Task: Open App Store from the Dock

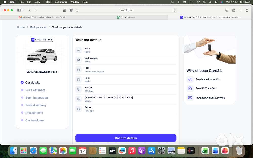Action: point(152,151)
